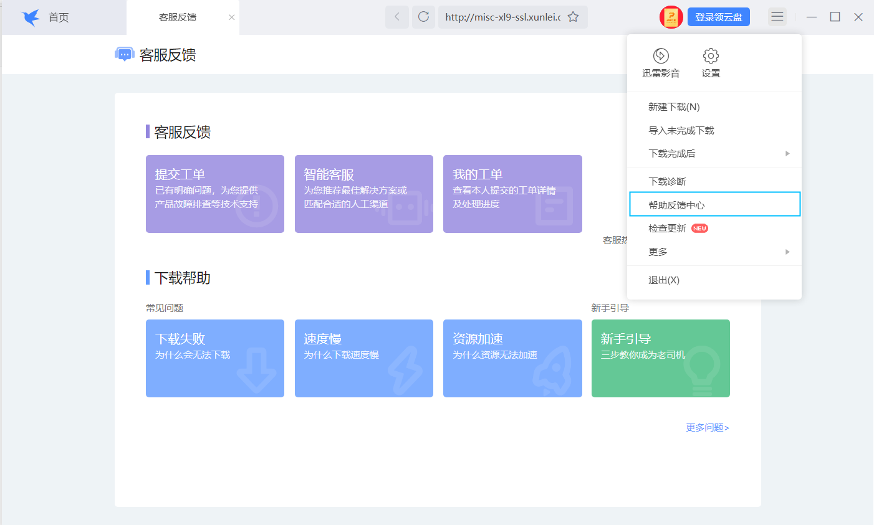Image resolution: width=874 pixels, height=525 pixels.
Task: Expand the 更多 submenu
Action: 714,252
